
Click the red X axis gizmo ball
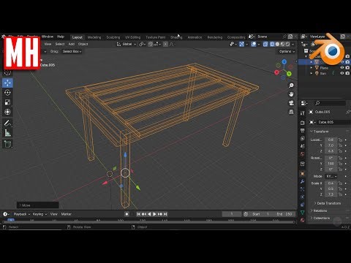coord(276,72)
